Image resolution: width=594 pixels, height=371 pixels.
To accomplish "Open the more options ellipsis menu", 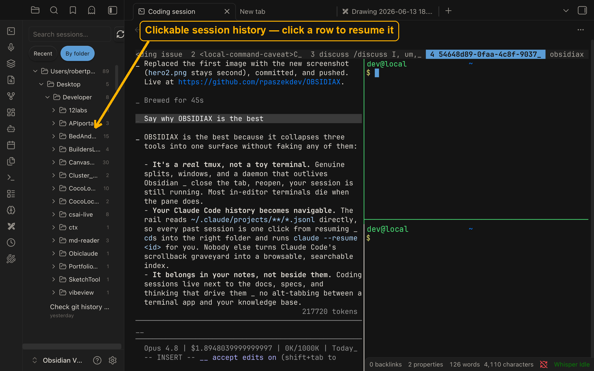I will click(x=581, y=30).
